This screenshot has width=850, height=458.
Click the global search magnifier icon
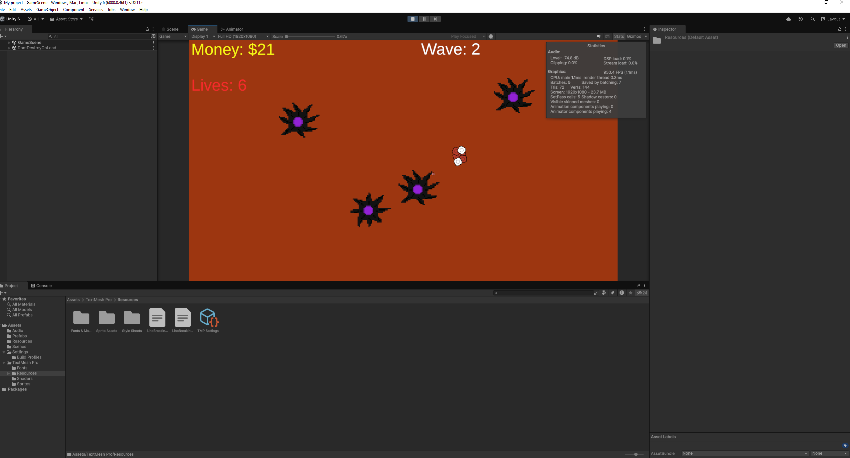tap(812, 19)
